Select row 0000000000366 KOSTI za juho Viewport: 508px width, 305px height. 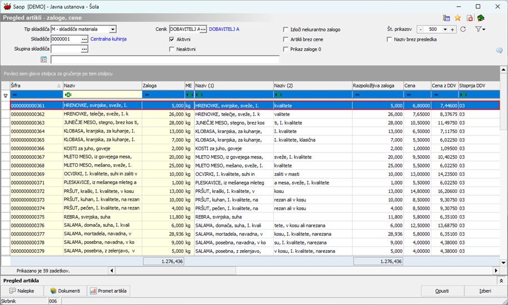point(255,149)
